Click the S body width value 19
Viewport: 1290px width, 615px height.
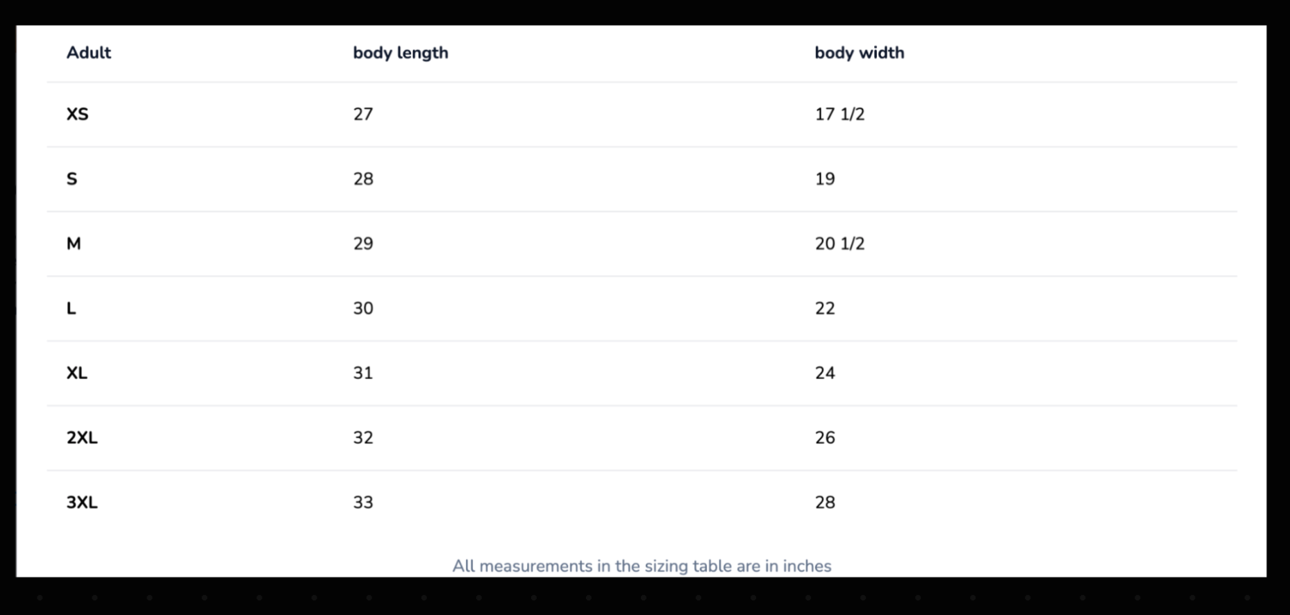pyautogui.click(x=825, y=178)
